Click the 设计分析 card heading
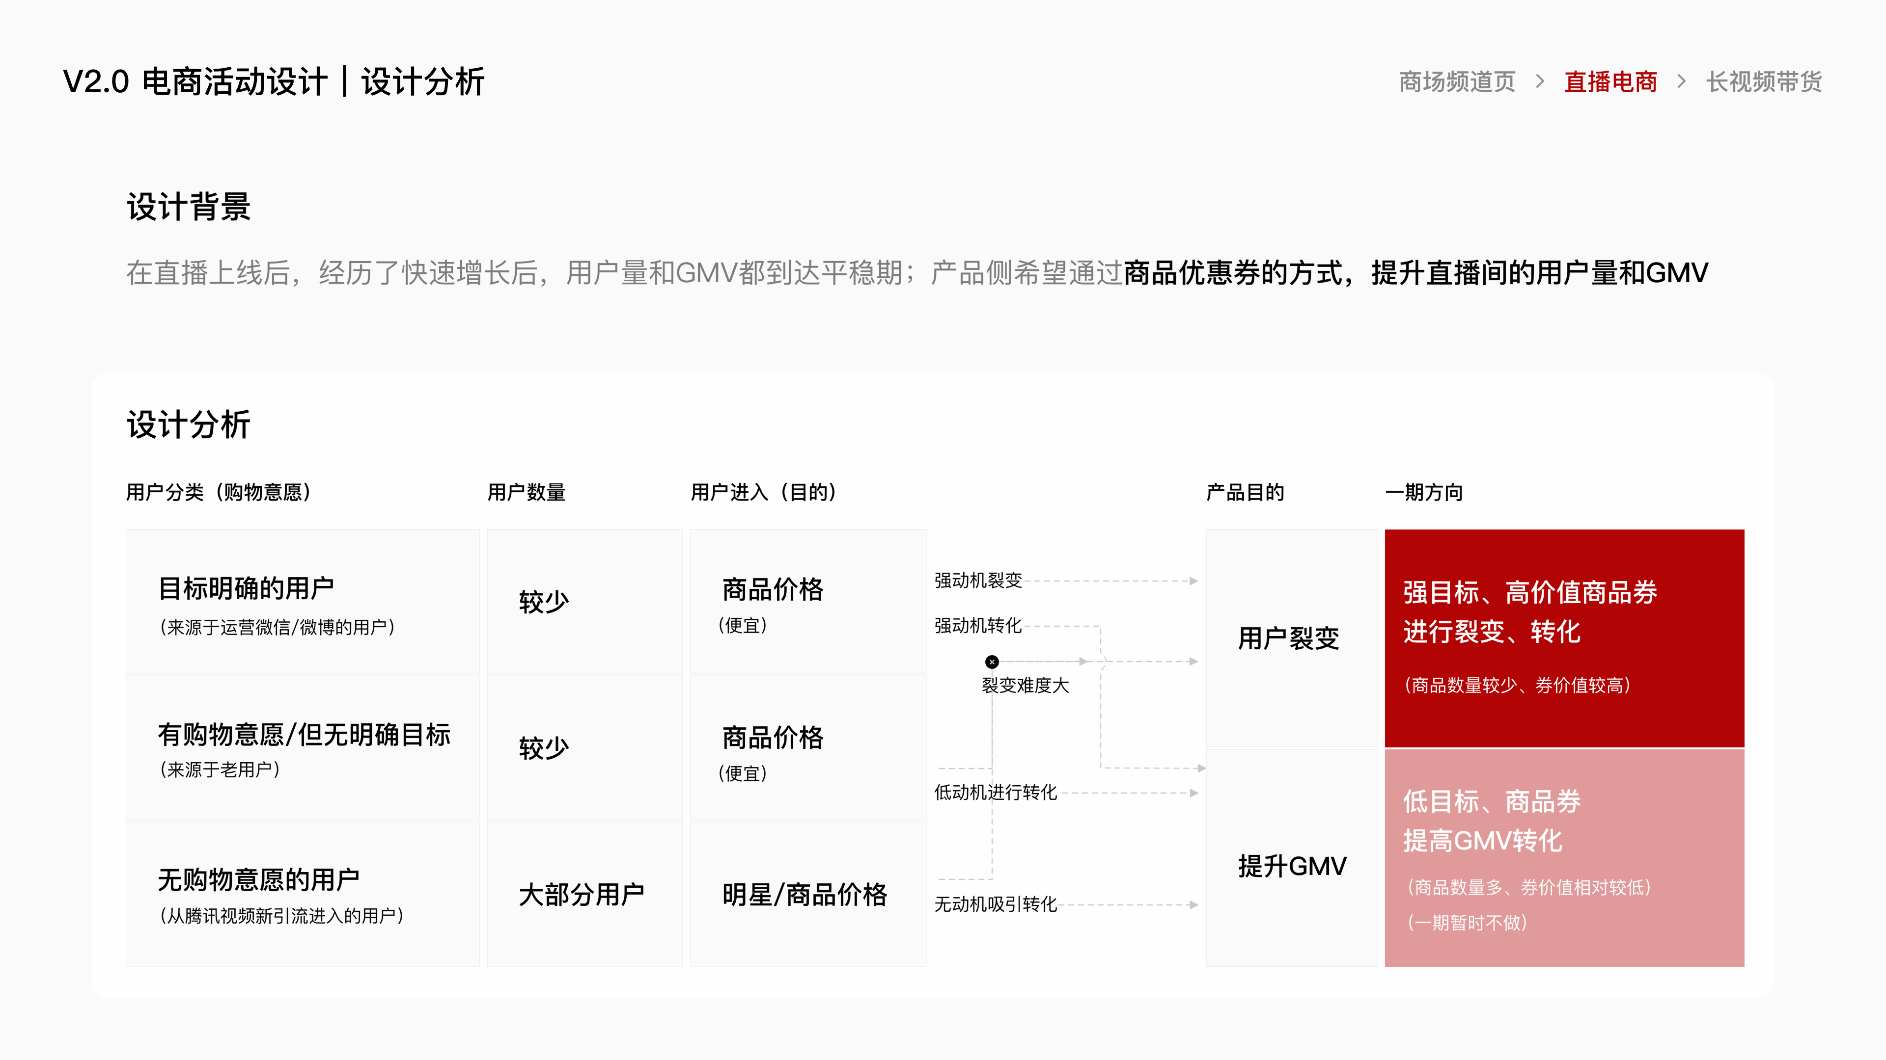Image resolution: width=1886 pixels, height=1060 pixels. (x=188, y=424)
